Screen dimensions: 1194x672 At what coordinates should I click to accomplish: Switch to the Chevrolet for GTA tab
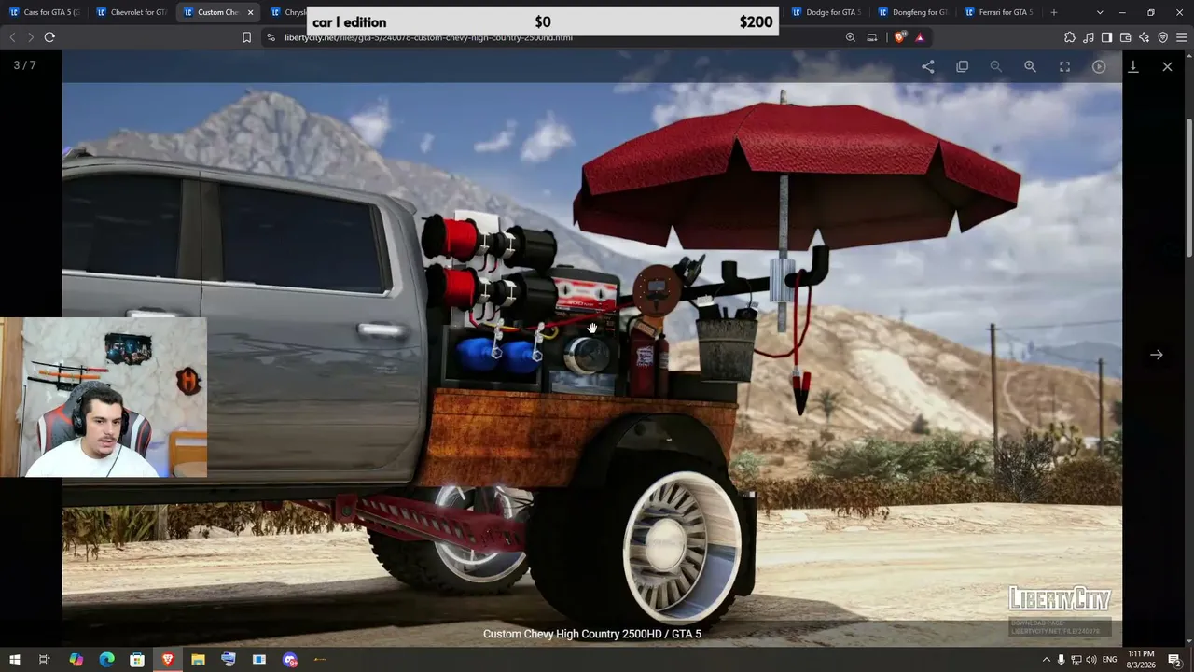coord(131,12)
